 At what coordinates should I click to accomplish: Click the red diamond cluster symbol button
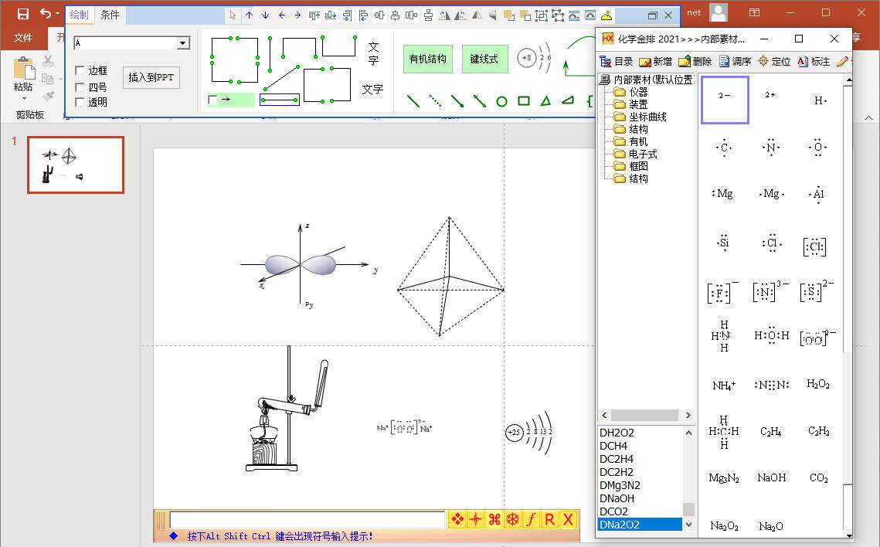[457, 519]
